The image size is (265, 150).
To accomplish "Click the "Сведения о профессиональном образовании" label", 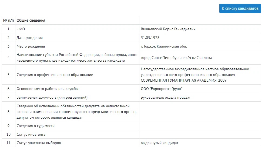I will tap(55, 75).
